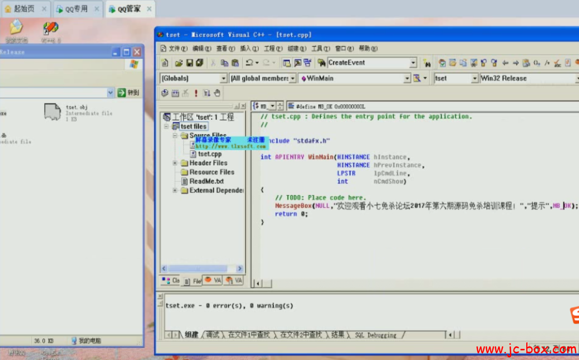Click the first Visual Assist checkmark icon
The image size is (579, 360).
[442, 63]
